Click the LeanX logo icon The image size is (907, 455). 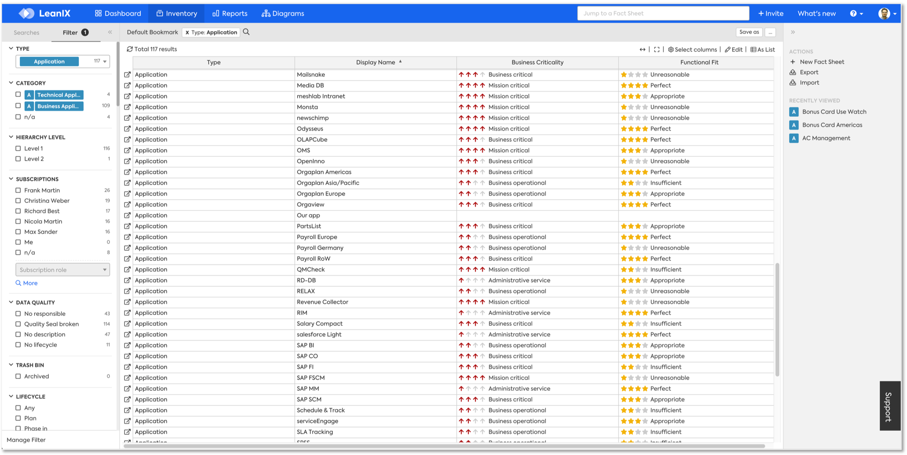tap(26, 13)
